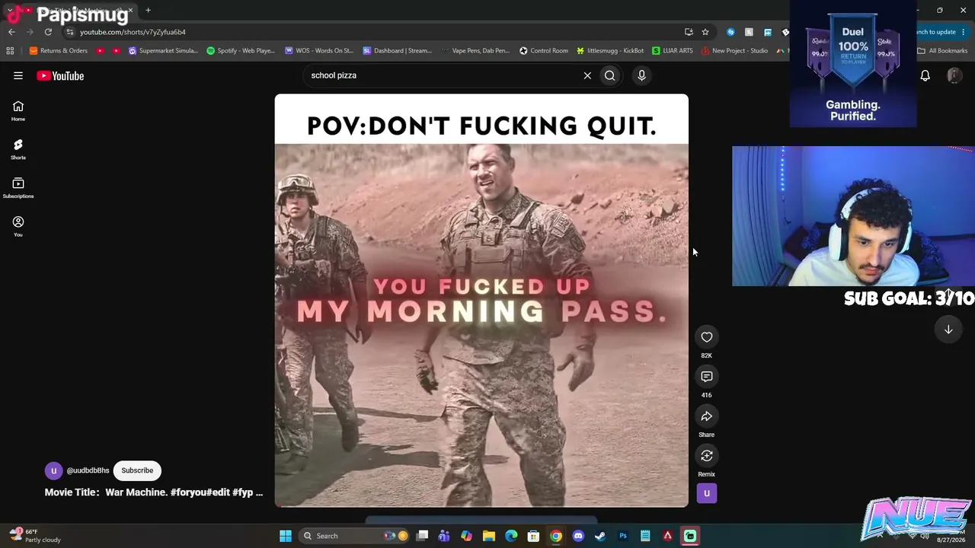
Task: Expand the 'All Bookmarks' folder
Action: click(942, 51)
